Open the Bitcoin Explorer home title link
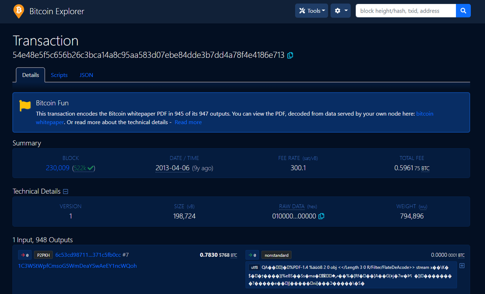Viewport: 485px width, 294px height. (x=57, y=11)
